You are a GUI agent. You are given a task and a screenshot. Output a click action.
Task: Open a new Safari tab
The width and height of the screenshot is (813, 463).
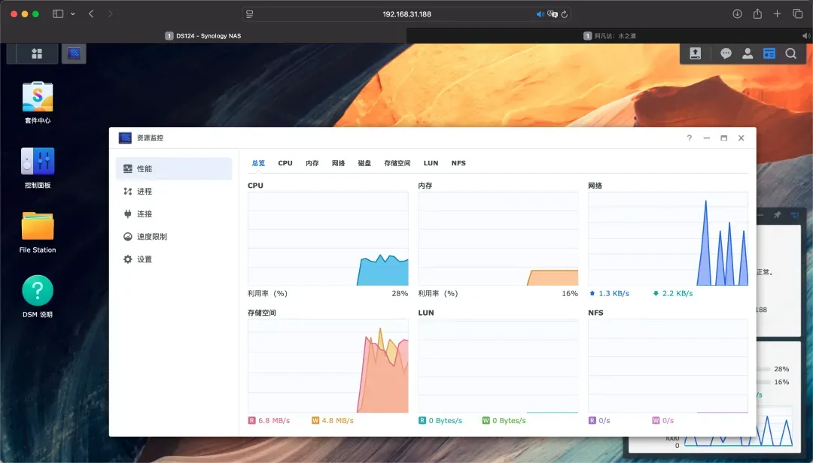coord(777,14)
